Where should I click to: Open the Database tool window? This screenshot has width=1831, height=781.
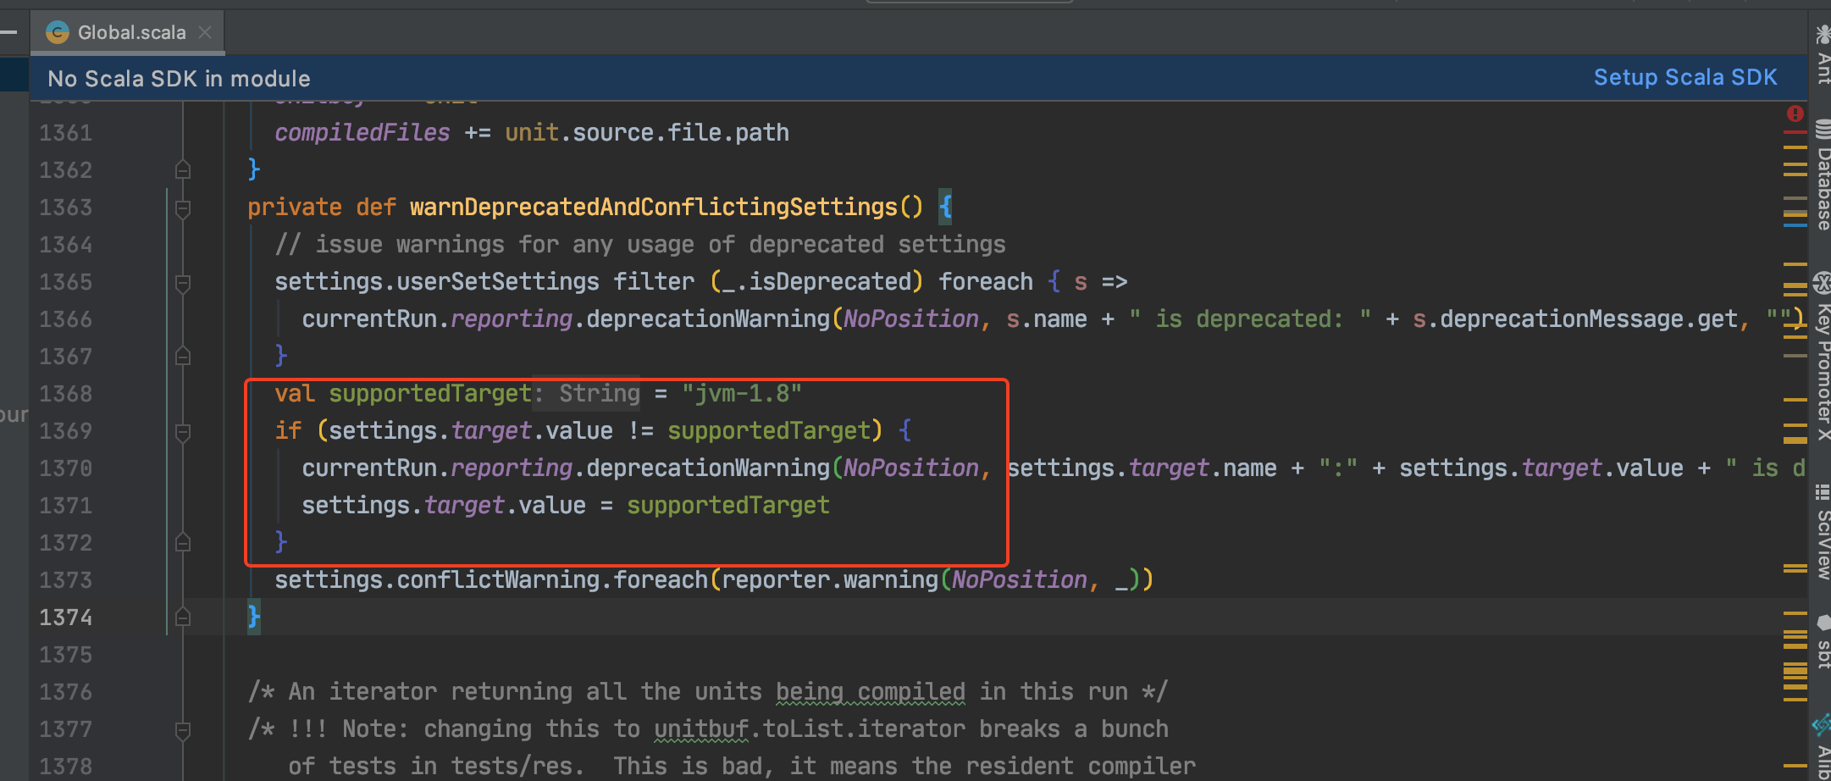(1823, 176)
